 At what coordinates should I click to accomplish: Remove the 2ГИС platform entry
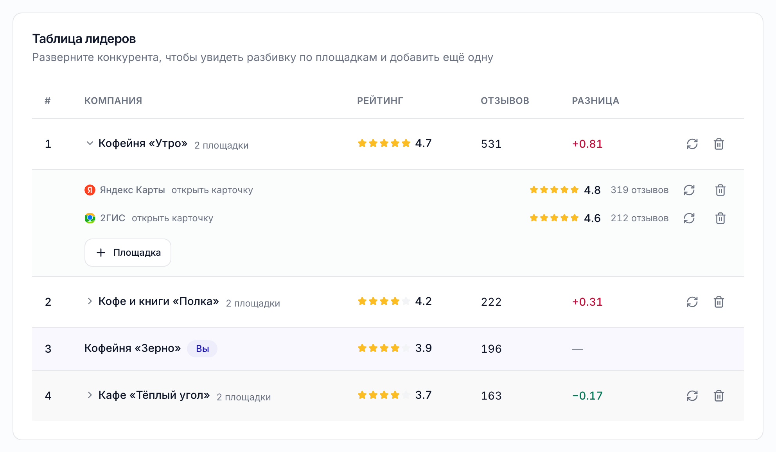720,218
